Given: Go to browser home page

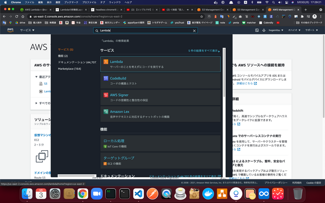Looking at the screenshot, I should tap(23, 16).
